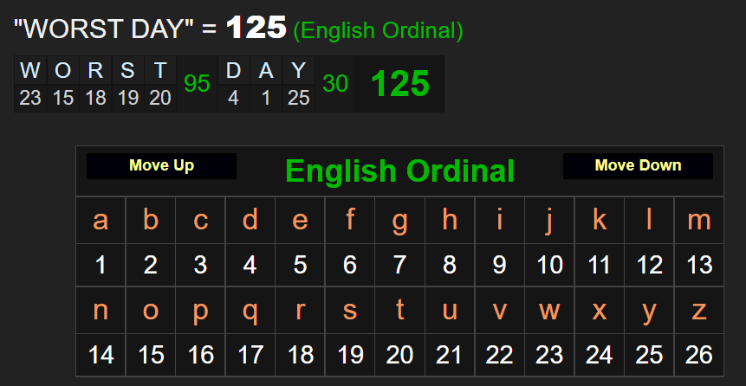Click the value 13 in the chart

click(699, 265)
